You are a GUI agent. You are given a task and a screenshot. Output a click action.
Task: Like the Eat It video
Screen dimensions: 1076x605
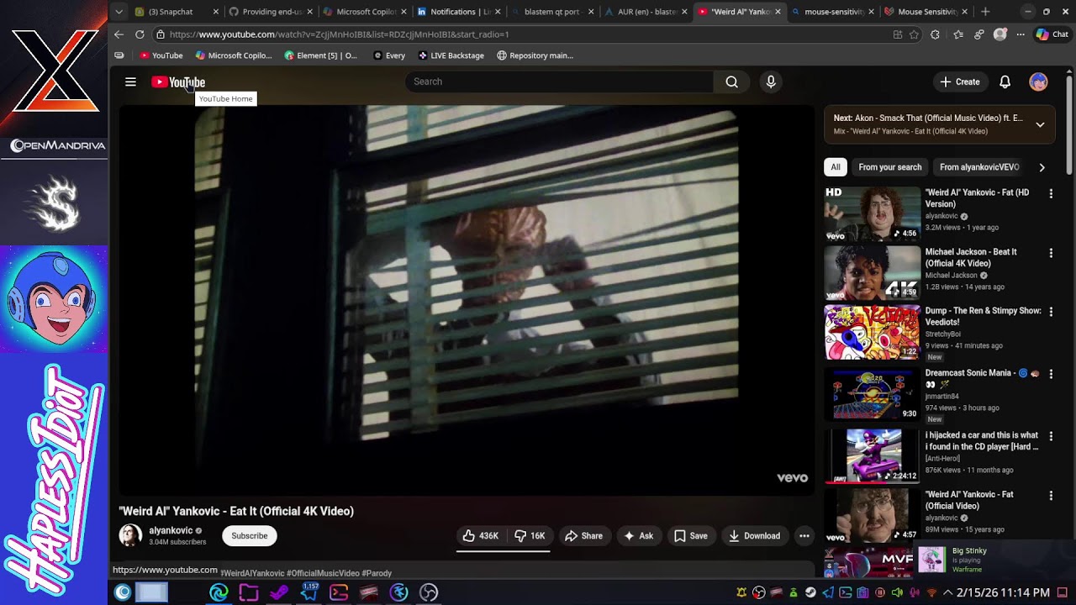coord(481,536)
